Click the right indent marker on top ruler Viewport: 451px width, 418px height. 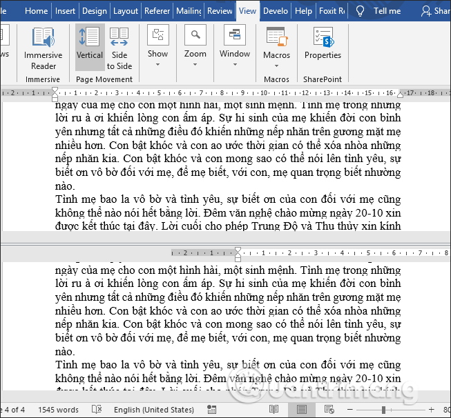[x=400, y=94]
